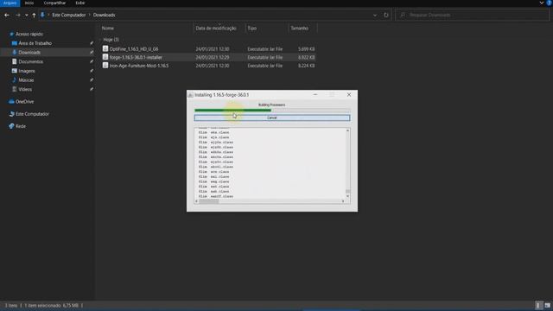Click the Forward arrow in File Explorer
This screenshot has height=311, width=553.
tap(17, 16)
